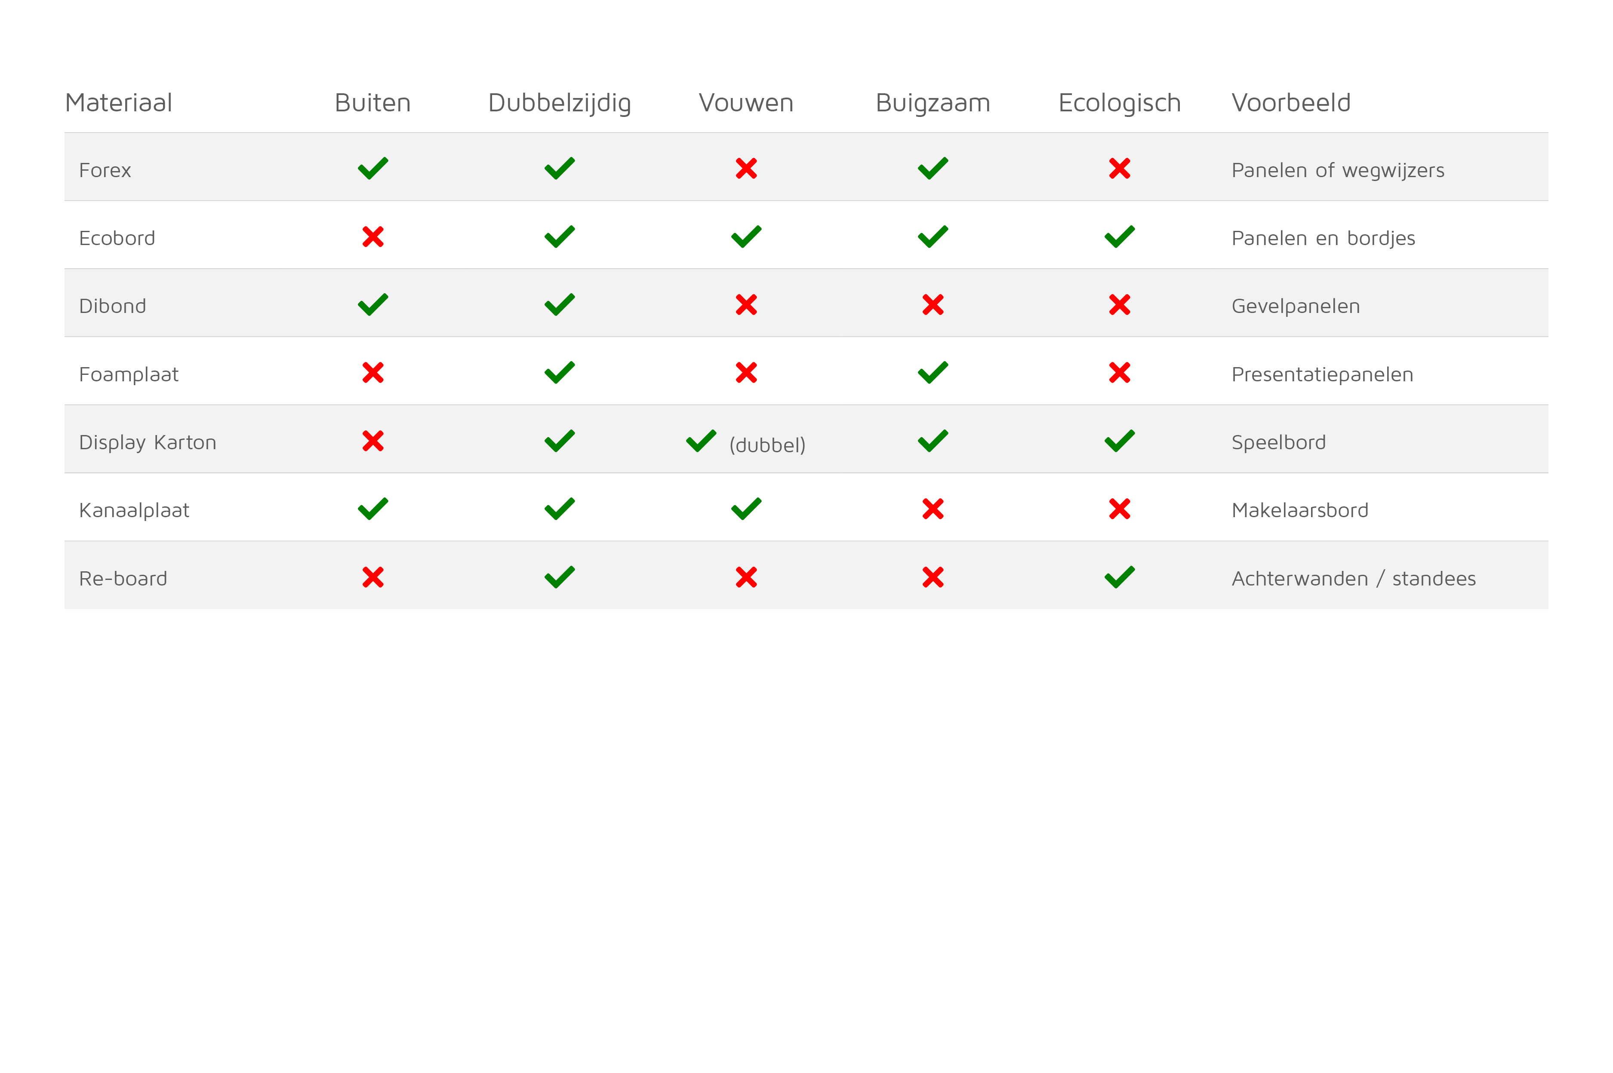The image size is (1613, 1073).
Task: Click the Kanaalplaat material name
Action: (x=134, y=511)
